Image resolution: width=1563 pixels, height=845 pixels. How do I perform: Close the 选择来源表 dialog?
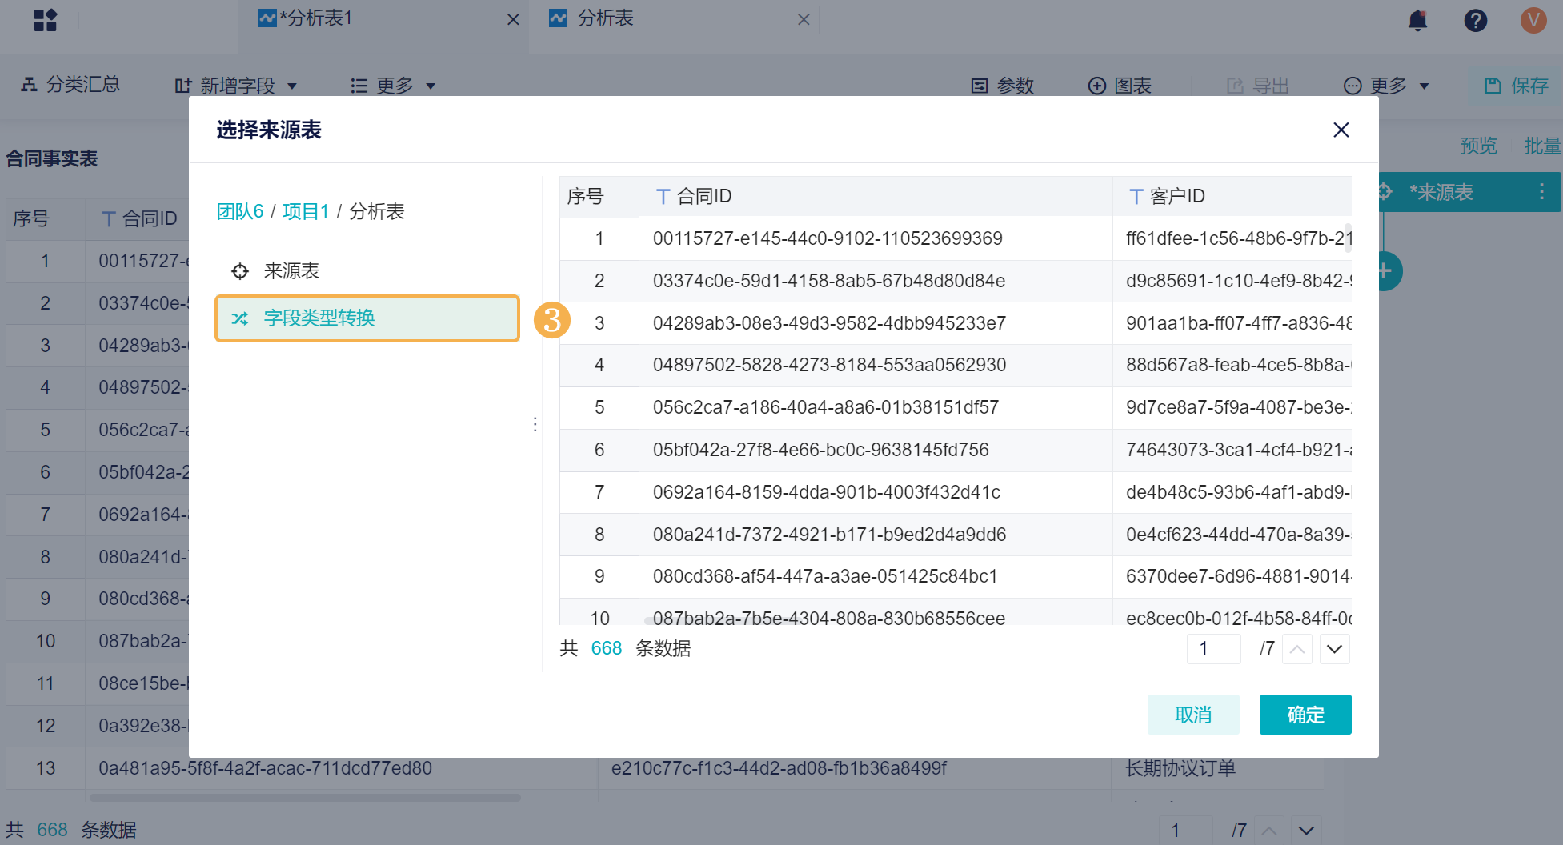coord(1341,130)
